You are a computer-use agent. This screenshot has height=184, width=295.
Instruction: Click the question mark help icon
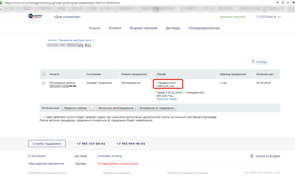click(253, 62)
